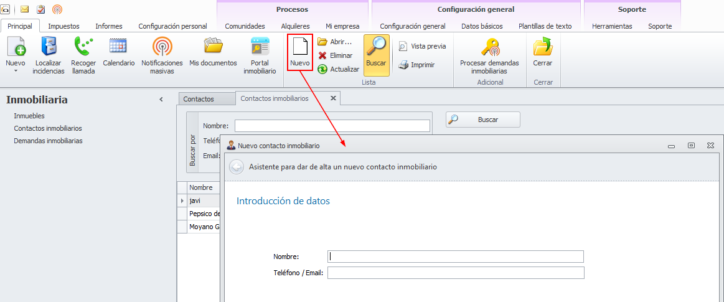Open the Calendario
Screen dimensions: 724x302
119,52
